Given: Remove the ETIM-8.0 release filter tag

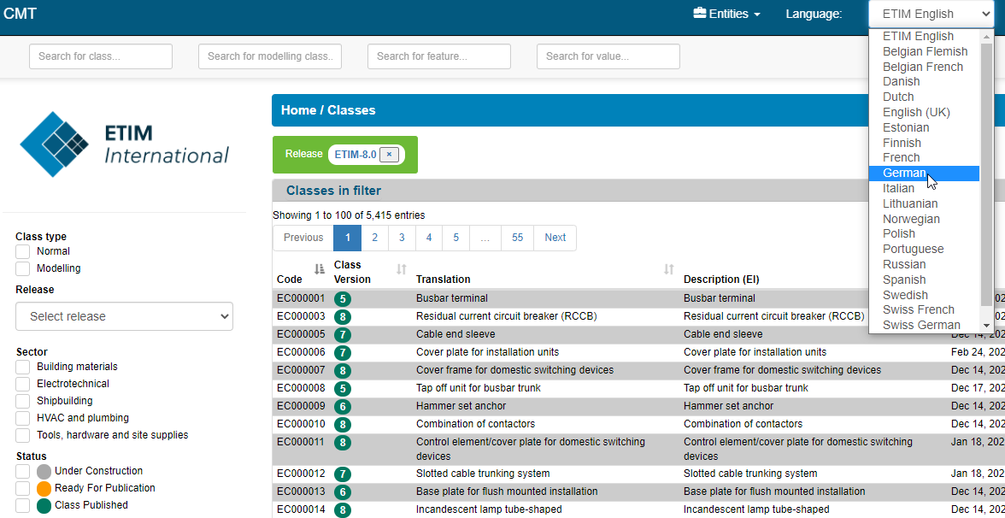Looking at the screenshot, I should point(389,155).
